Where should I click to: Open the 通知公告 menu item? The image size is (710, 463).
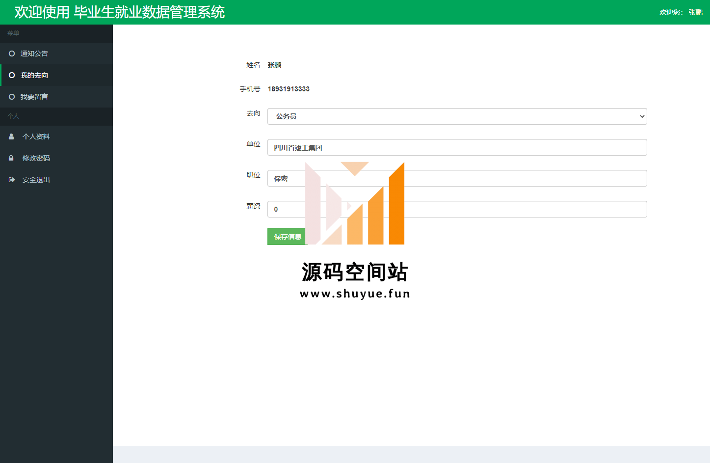pyautogui.click(x=56, y=54)
